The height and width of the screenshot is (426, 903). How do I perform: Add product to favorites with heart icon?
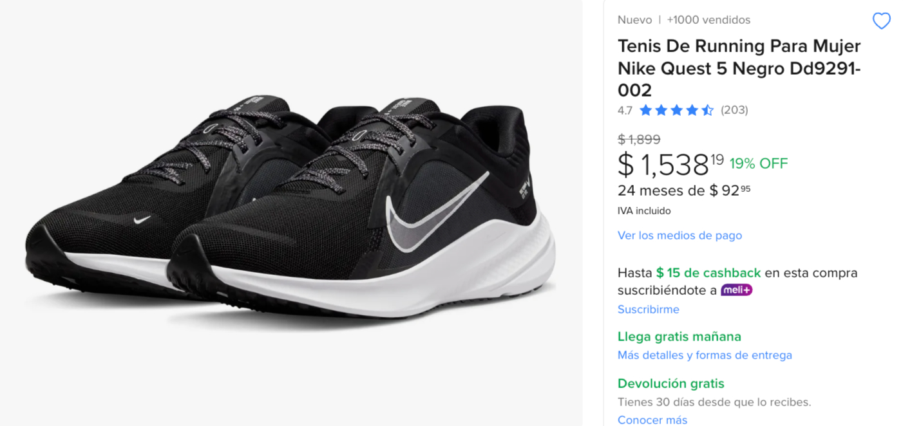[x=881, y=21]
